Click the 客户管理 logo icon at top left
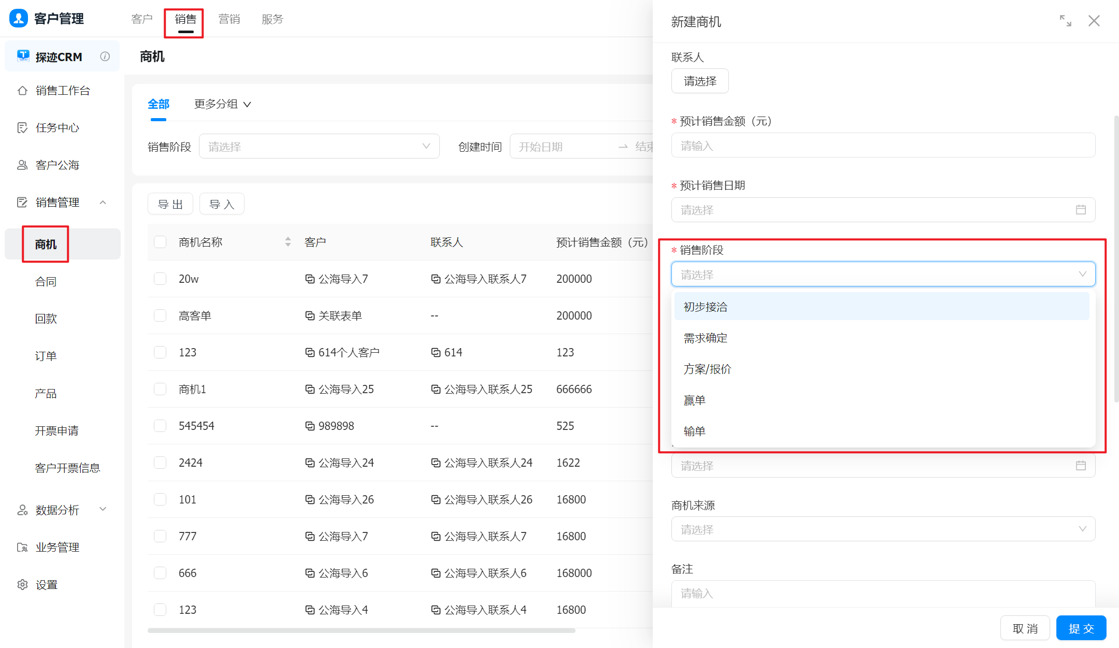The image size is (1119, 648). pos(19,19)
